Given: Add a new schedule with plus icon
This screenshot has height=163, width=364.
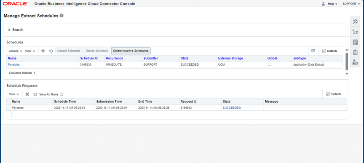Looking at the screenshot, I should 43,51.
